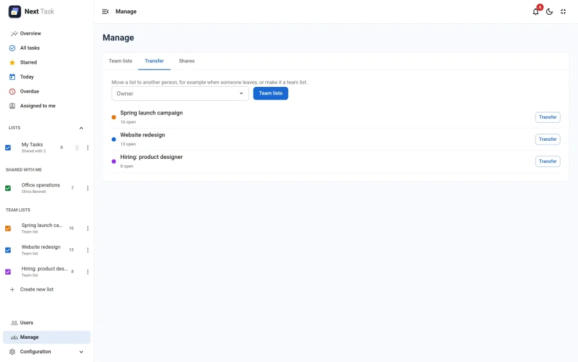Switch to the Shares tab

tap(186, 61)
